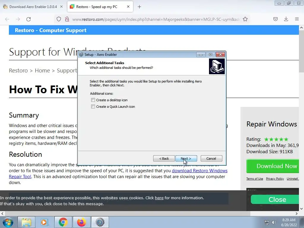Switch to Firefox on the taskbar
This screenshot has height=228, width=304.
pyautogui.click(x=81, y=222)
